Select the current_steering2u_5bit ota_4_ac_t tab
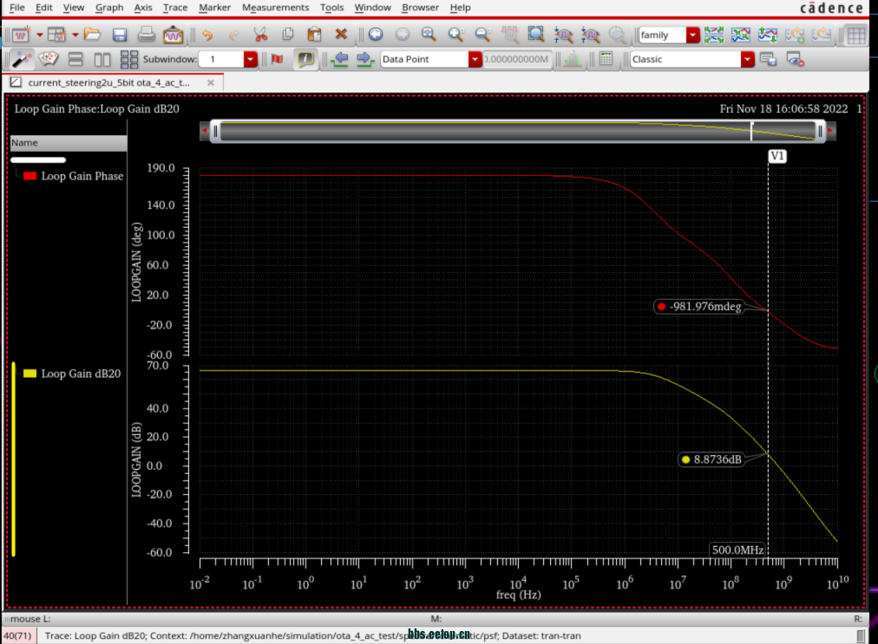The height and width of the screenshot is (644, 878). coord(112,82)
